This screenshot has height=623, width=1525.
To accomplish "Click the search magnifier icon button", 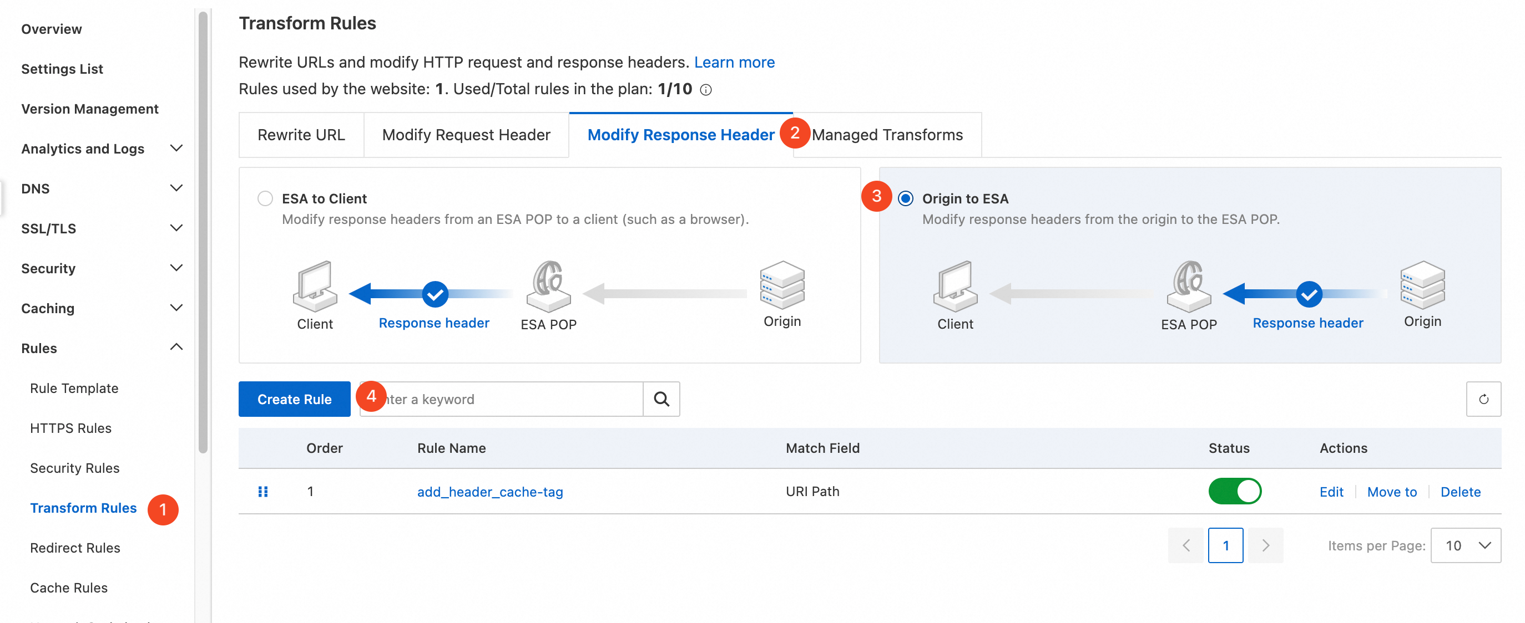I will (x=661, y=399).
